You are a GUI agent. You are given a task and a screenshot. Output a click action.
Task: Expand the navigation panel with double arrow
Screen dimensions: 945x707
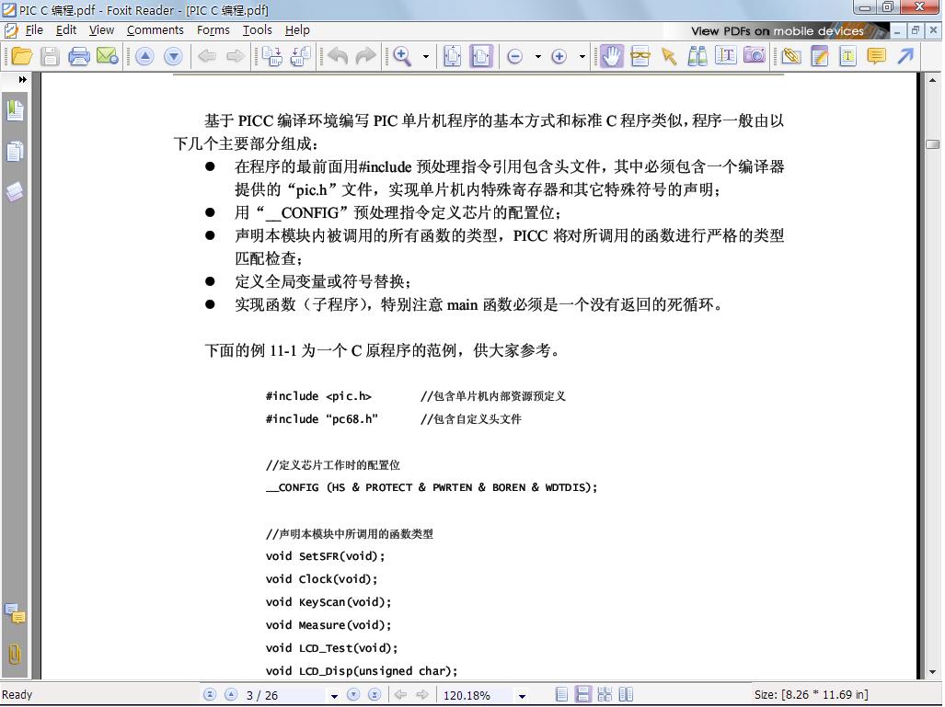pyautogui.click(x=23, y=79)
